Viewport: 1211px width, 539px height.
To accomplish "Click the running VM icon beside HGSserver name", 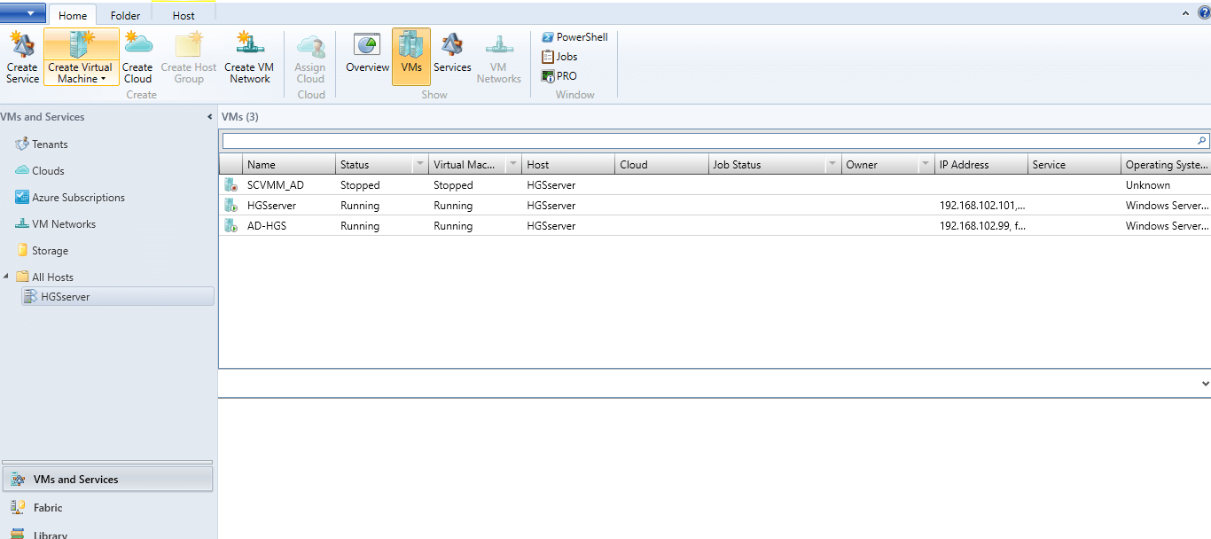I will coord(230,206).
